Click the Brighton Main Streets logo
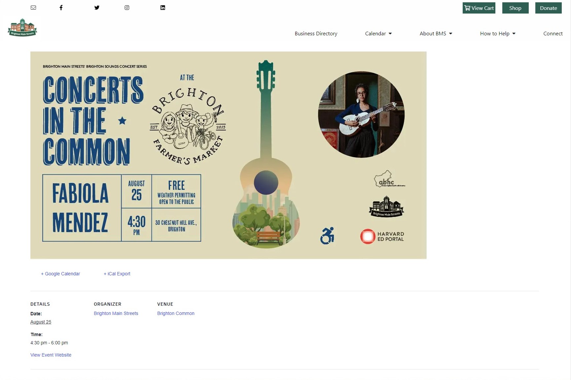 [22, 27]
